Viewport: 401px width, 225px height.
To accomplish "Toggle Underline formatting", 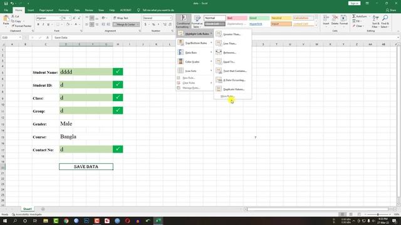I will [48, 24].
